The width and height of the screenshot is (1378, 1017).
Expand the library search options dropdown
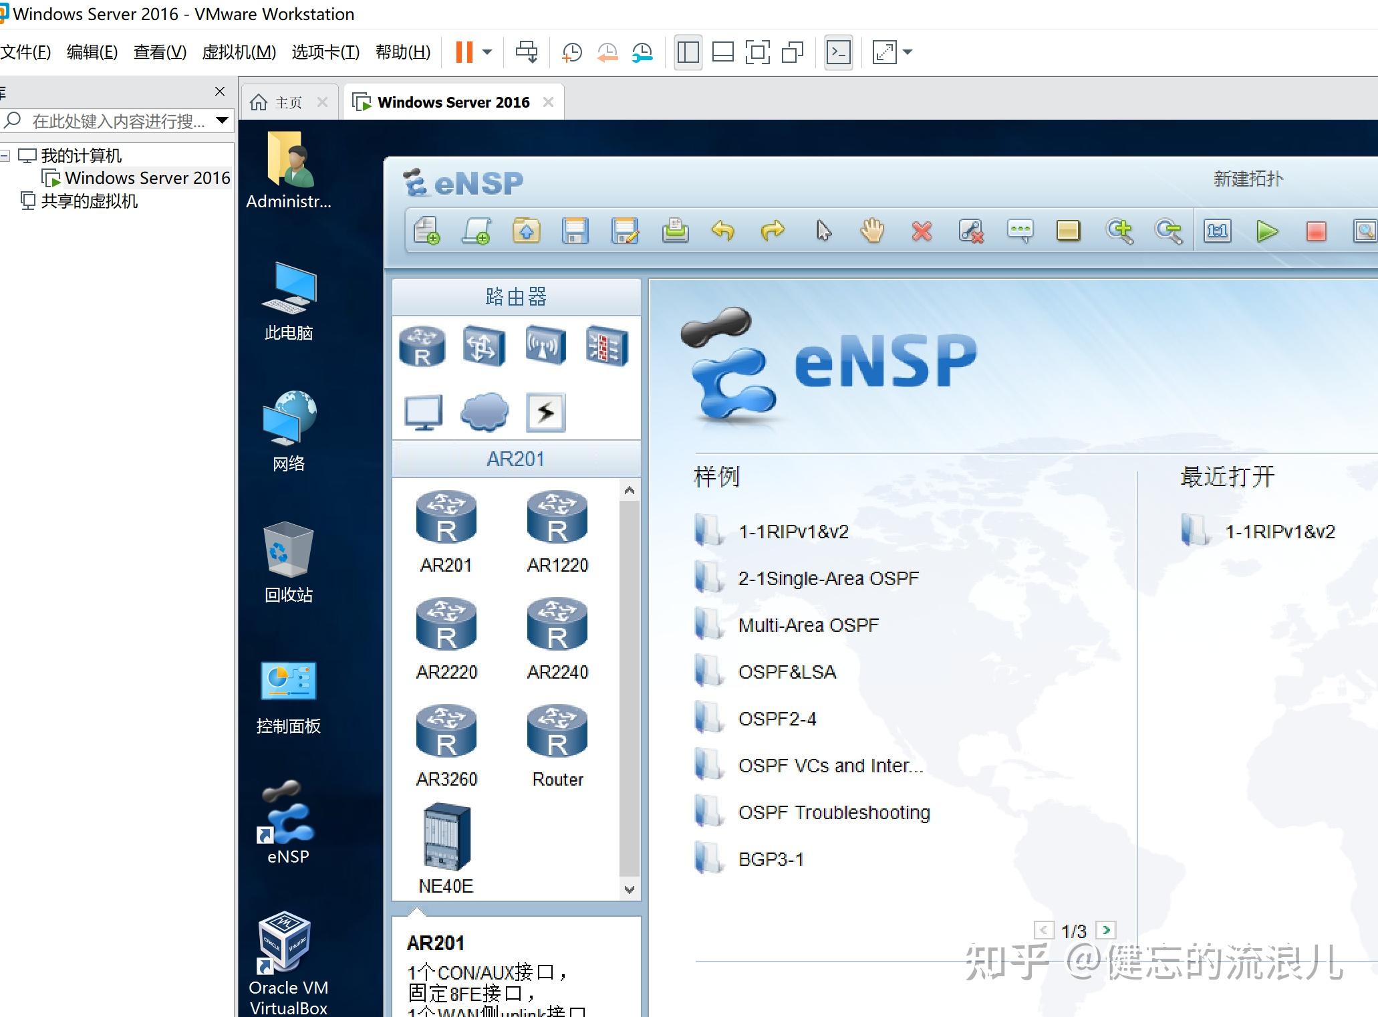pyautogui.click(x=222, y=121)
